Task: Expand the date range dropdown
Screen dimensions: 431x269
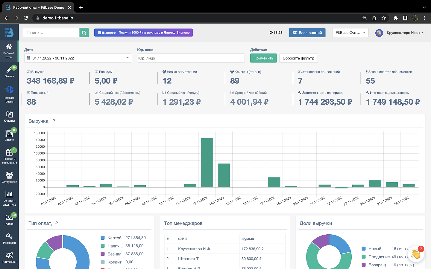Action: click(x=78, y=58)
